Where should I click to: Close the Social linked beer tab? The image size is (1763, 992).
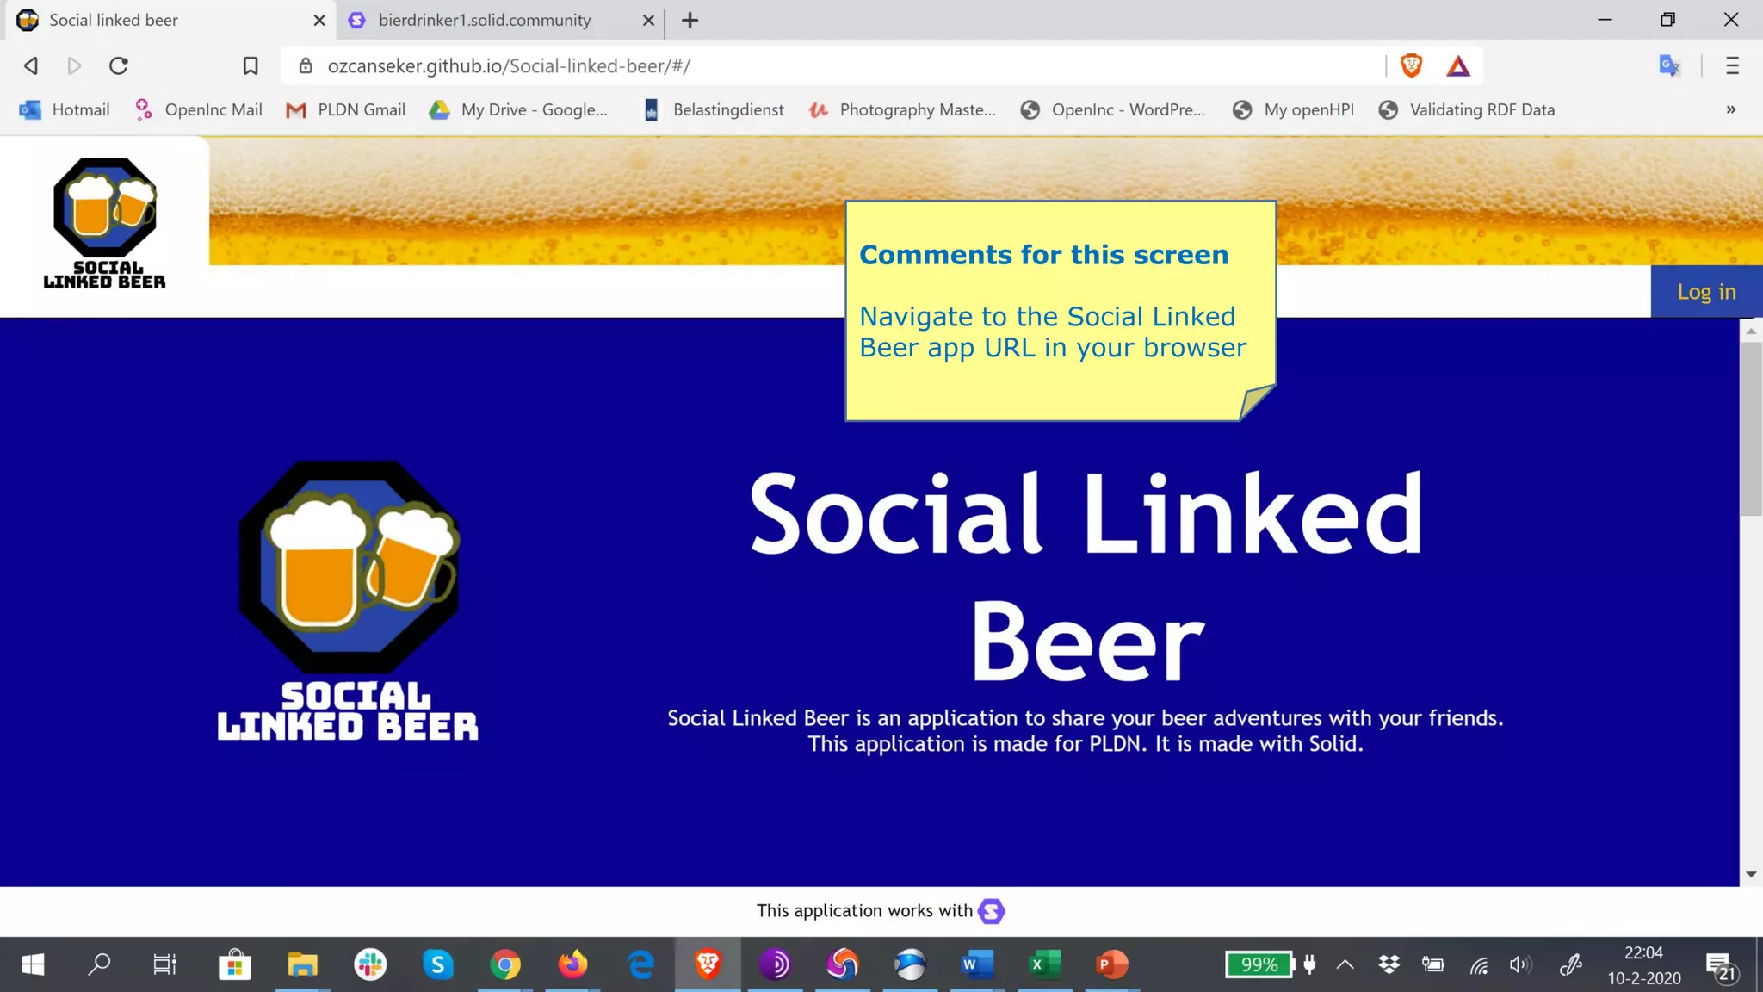[x=319, y=20]
